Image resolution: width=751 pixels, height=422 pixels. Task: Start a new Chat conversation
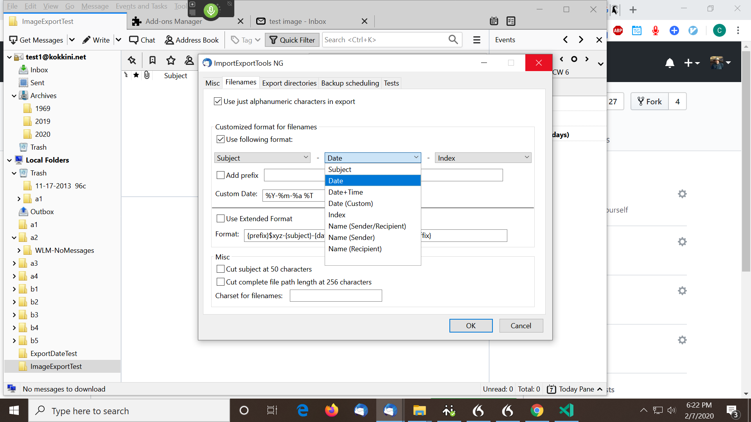142,39
